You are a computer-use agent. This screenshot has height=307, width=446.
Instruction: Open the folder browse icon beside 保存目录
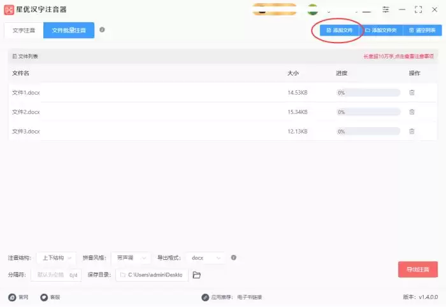tap(196, 275)
